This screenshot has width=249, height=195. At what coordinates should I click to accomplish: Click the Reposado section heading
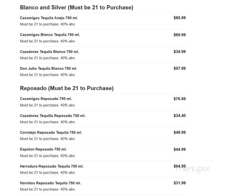coord(66,88)
